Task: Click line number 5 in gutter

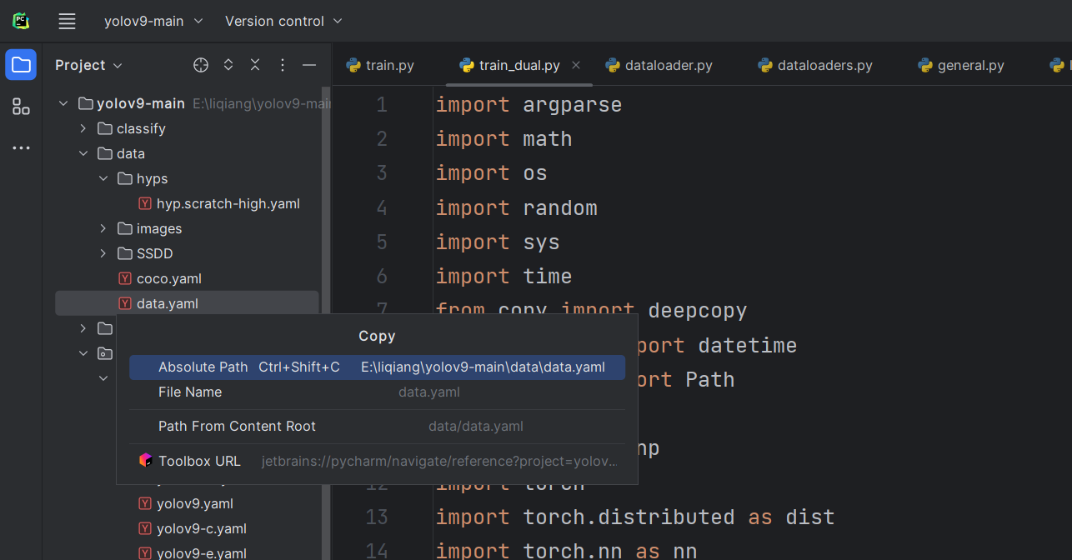Action: tap(382, 242)
